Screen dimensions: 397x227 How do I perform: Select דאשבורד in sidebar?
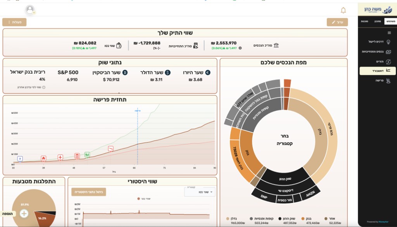(377, 71)
